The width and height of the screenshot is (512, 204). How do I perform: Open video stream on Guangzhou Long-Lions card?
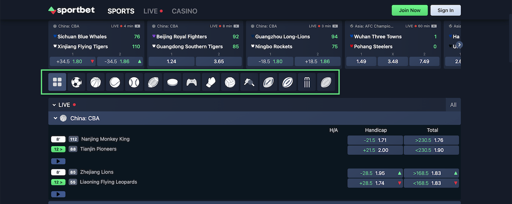point(336,26)
